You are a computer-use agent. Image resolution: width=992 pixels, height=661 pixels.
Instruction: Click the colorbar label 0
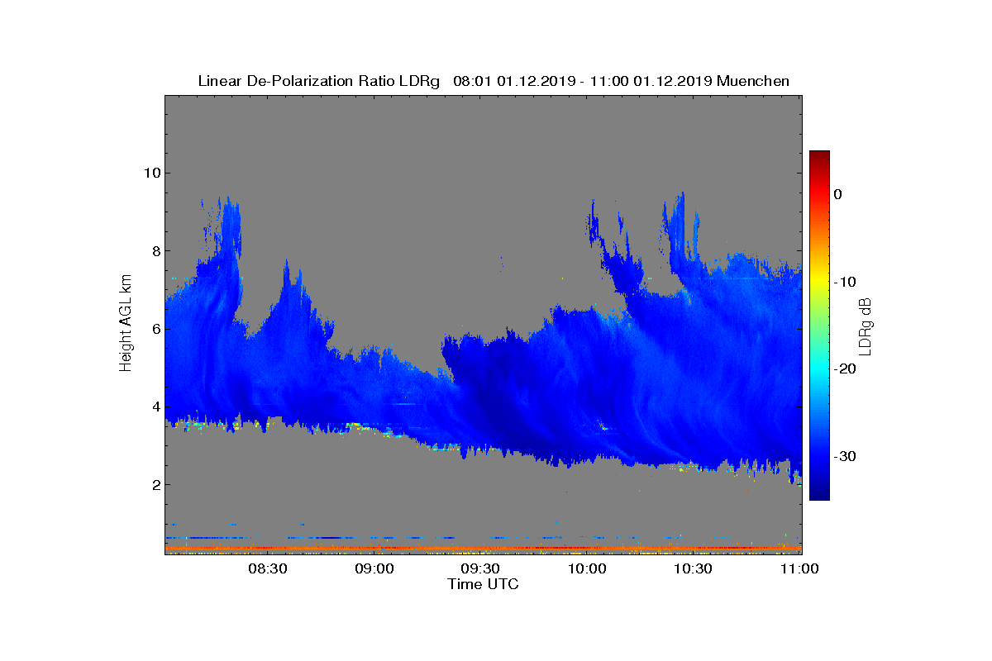837,194
